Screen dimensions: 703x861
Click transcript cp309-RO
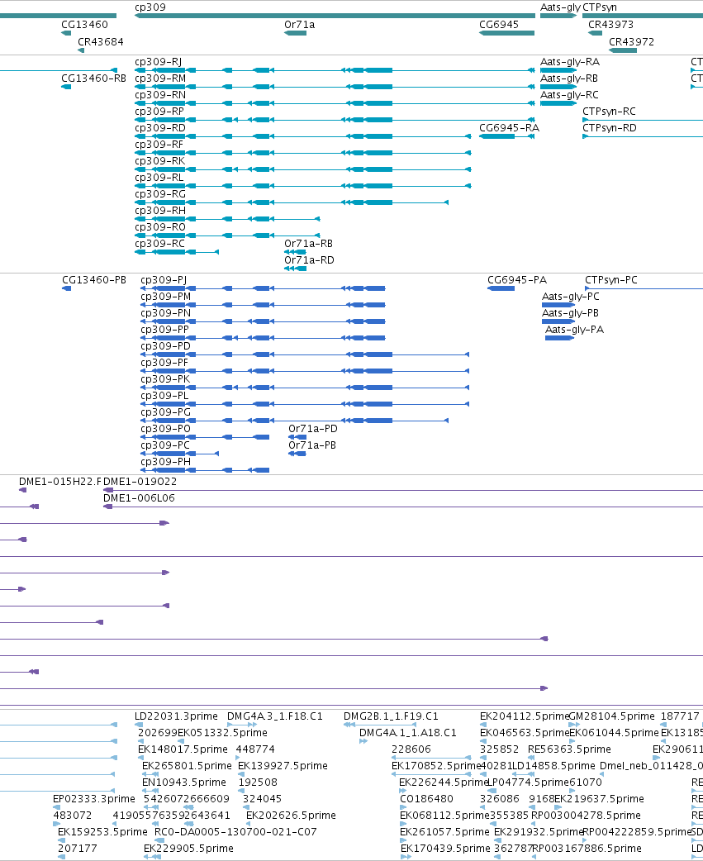pos(160,226)
